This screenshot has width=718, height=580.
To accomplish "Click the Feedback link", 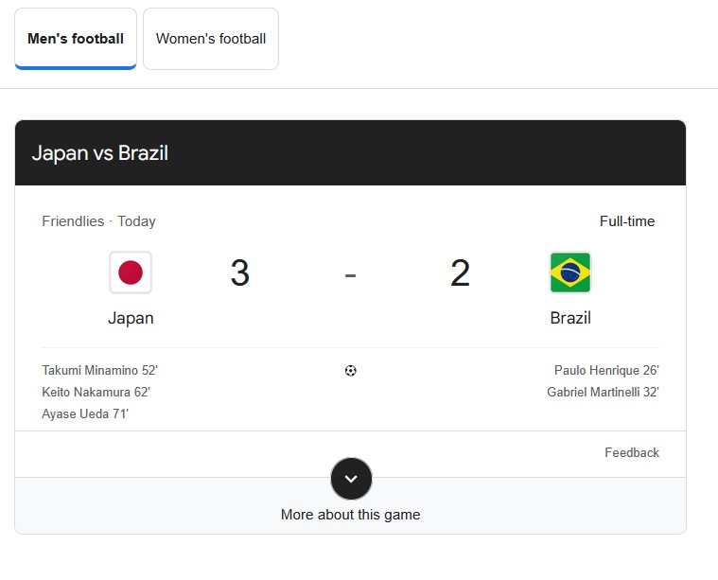I will point(632,453).
